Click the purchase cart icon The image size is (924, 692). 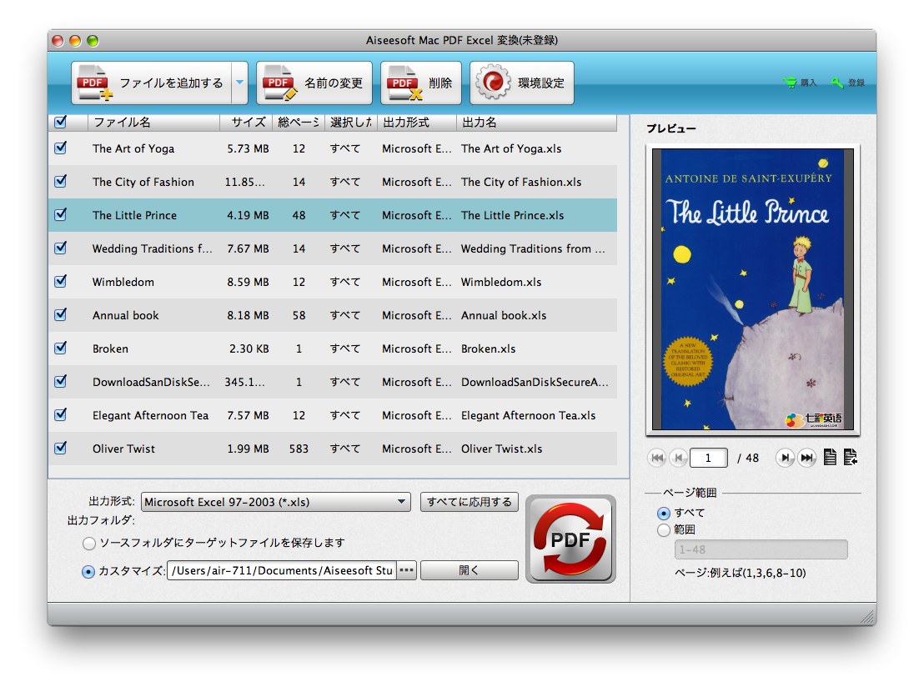(790, 83)
